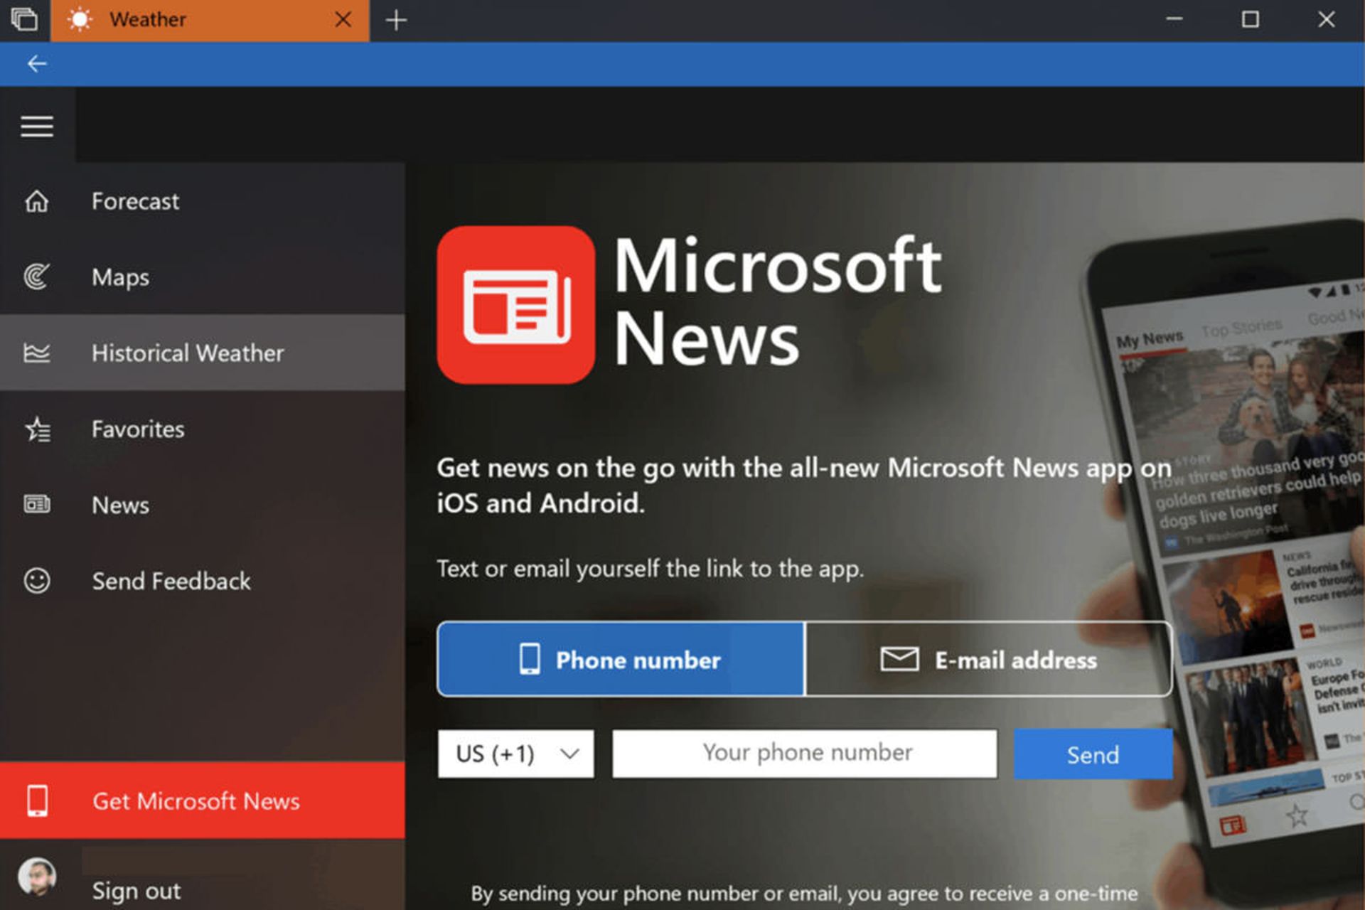
Task: Switch to the Phone number option
Action: tap(621, 659)
